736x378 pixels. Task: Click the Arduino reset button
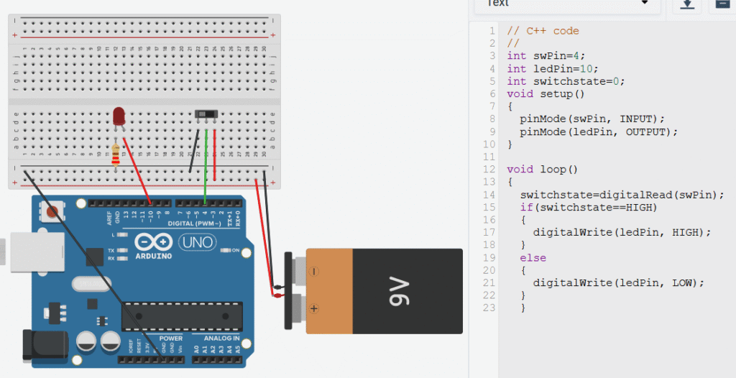[x=52, y=211]
